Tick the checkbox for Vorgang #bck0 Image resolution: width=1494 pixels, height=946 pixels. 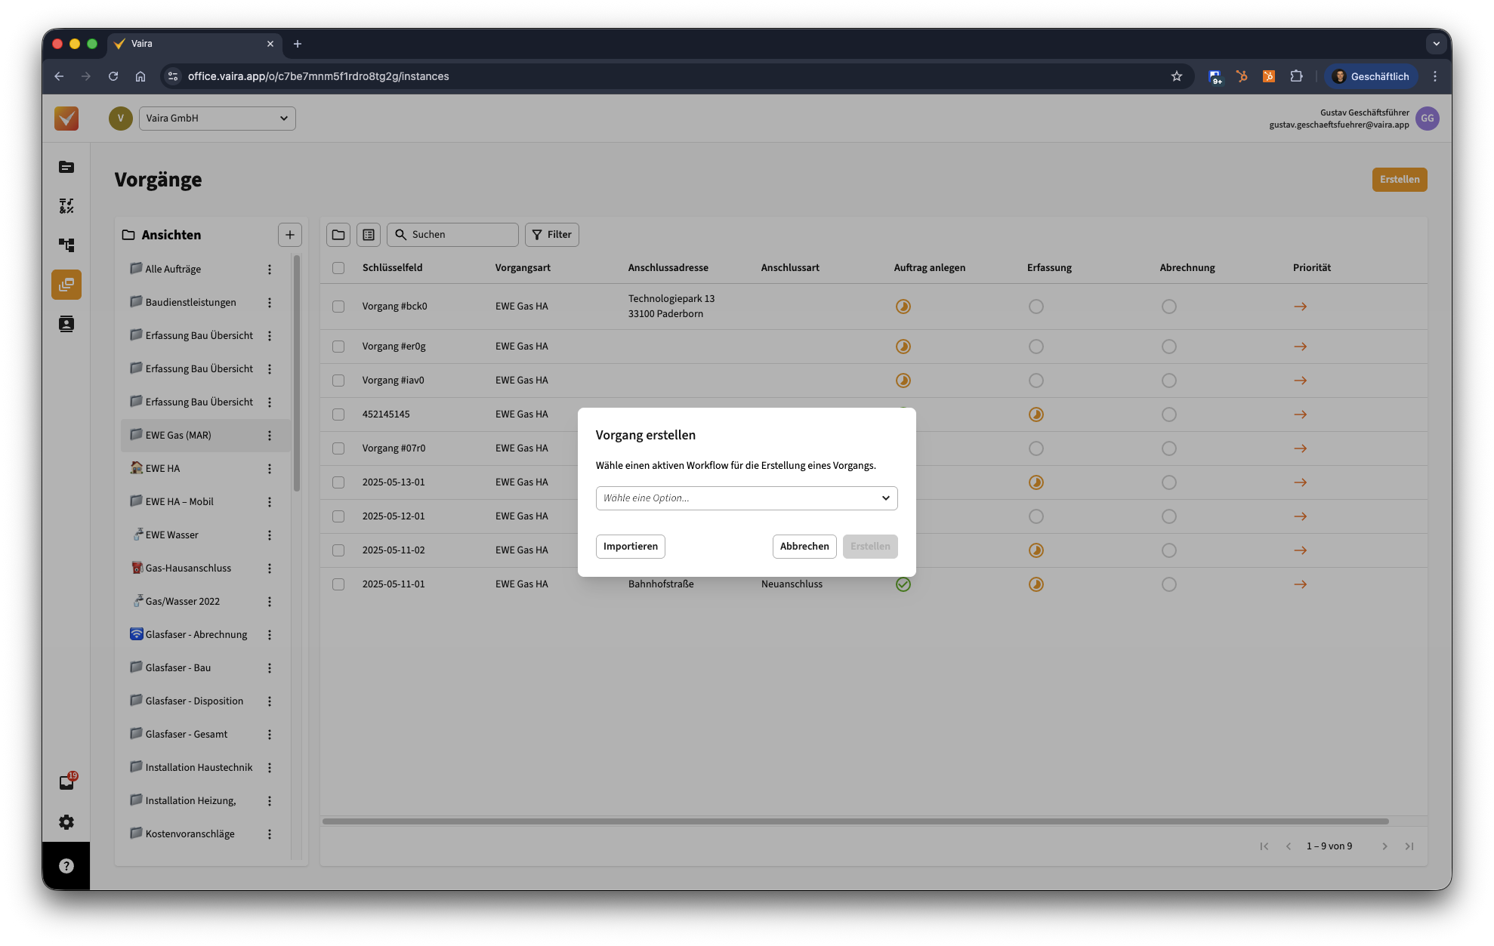pos(338,307)
